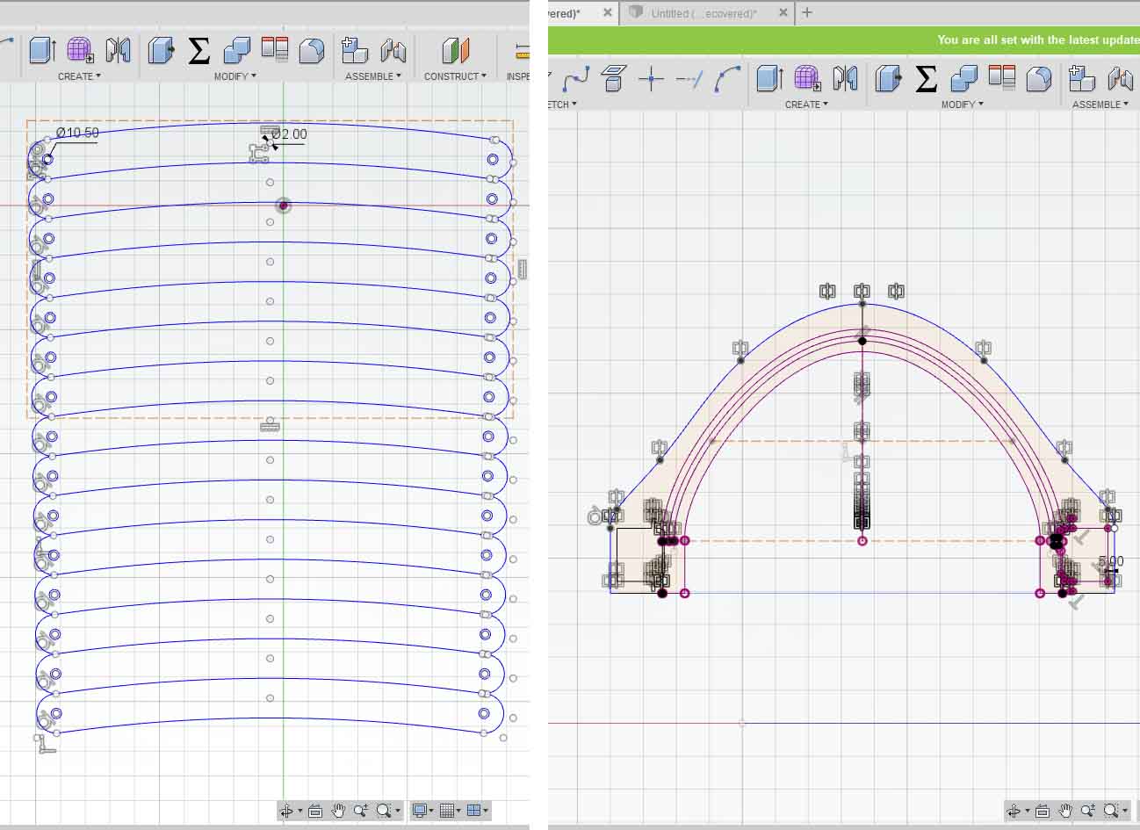
Task: Click the Ø10.50 diameter dimension label
Action: [x=77, y=133]
